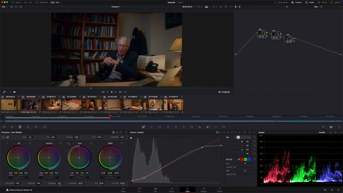Image resolution: width=343 pixels, height=193 pixels.
Task: Toggle viewer audio mute speaker icon
Action: click(14, 92)
